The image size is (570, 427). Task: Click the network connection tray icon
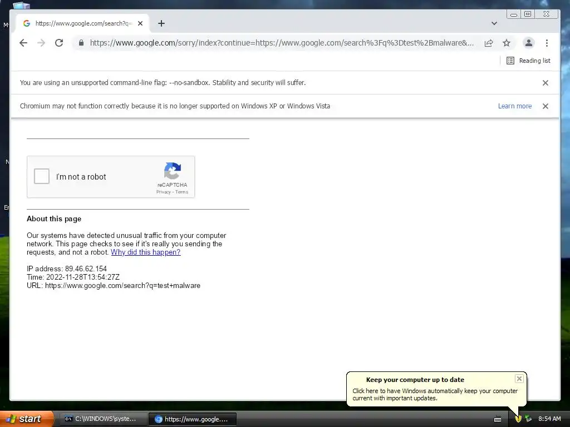pos(528,419)
